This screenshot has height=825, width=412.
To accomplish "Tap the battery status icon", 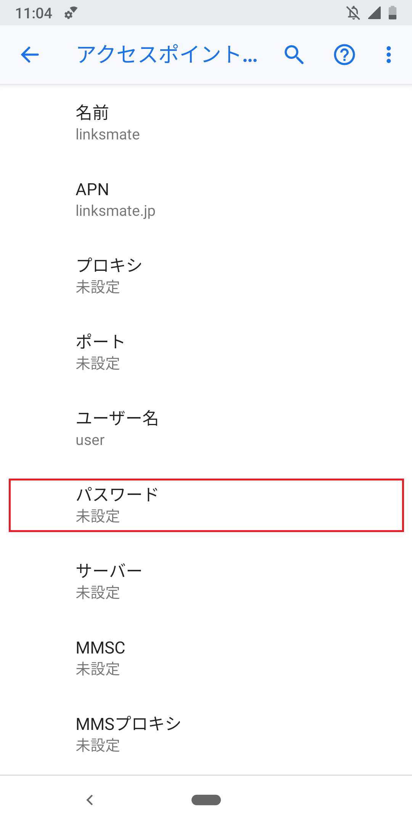I will point(393,13).
